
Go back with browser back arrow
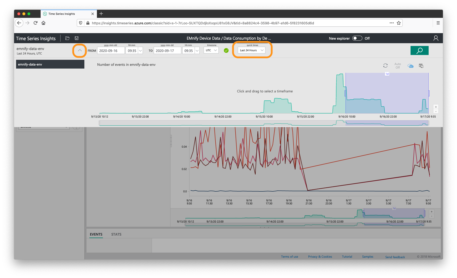pos(19,23)
